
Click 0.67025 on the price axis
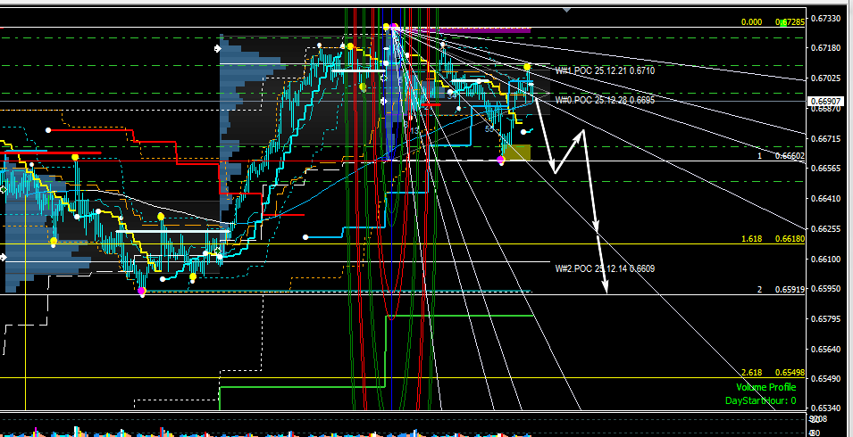(824, 78)
